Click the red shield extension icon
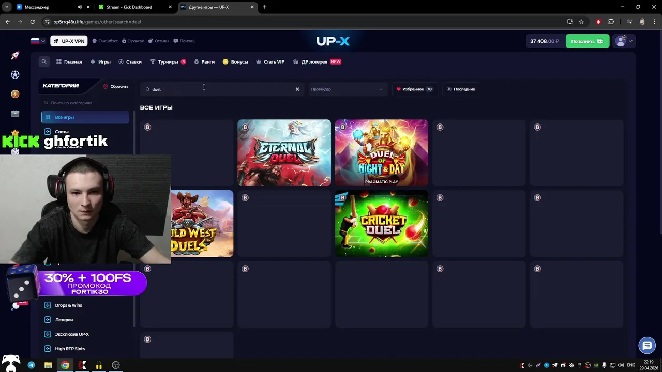The width and height of the screenshot is (662, 372). click(599, 22)
